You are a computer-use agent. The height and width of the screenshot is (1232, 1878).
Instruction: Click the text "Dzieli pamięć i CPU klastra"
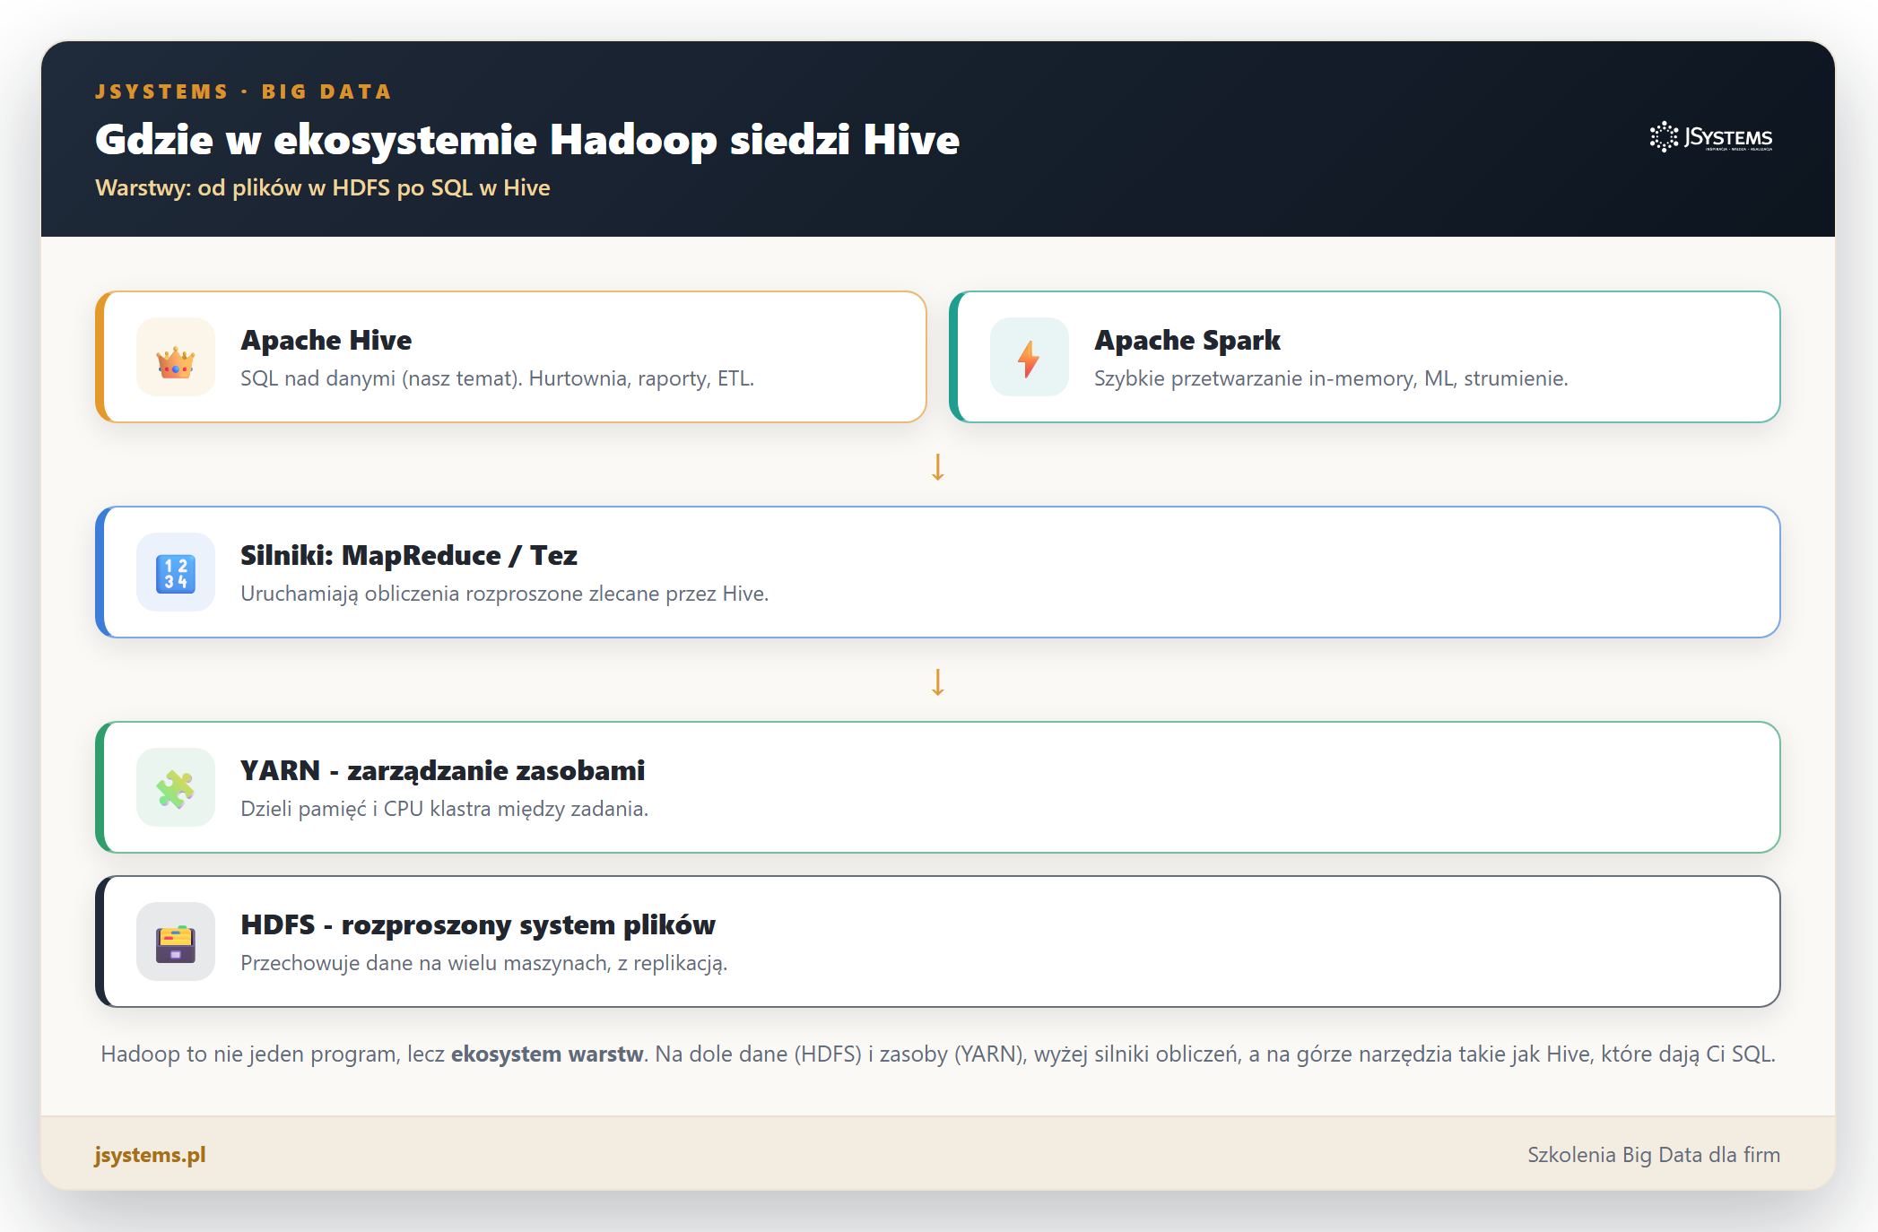pyautogui.click(x=366, y=809)
